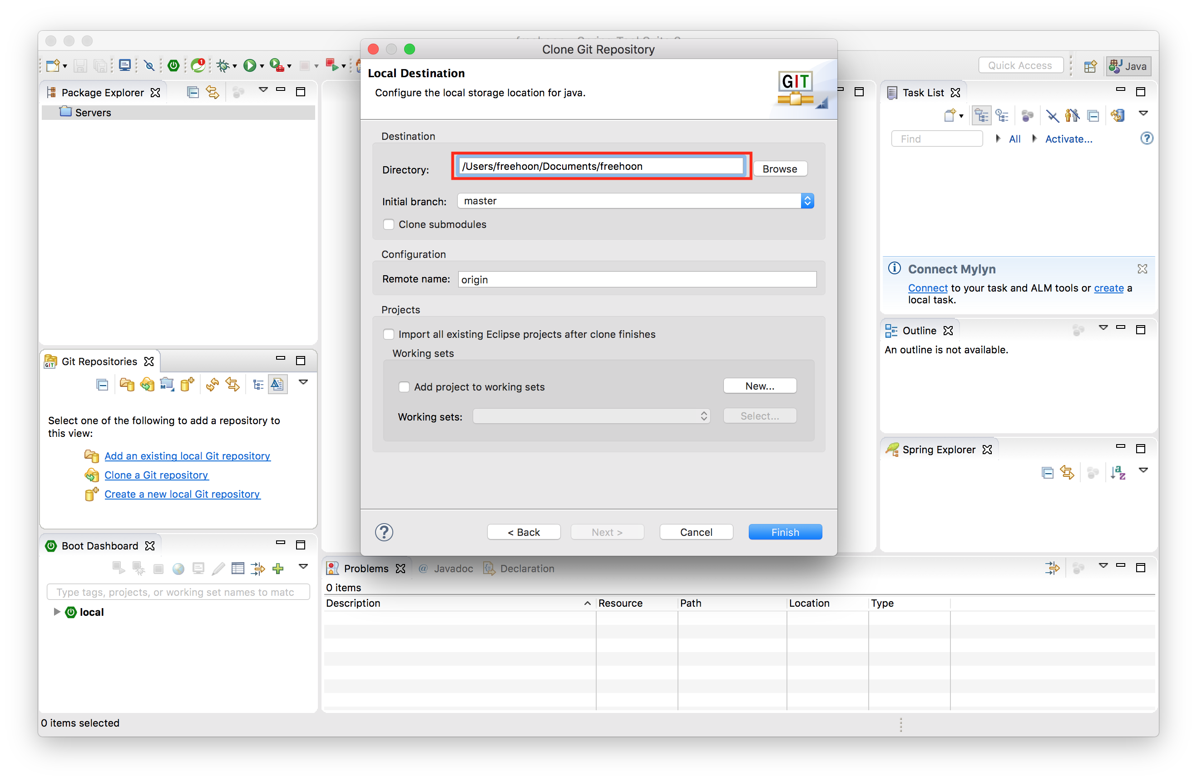Click the Directory path input field
Screen dimensions: 1197x782
(x=600, y=167)
